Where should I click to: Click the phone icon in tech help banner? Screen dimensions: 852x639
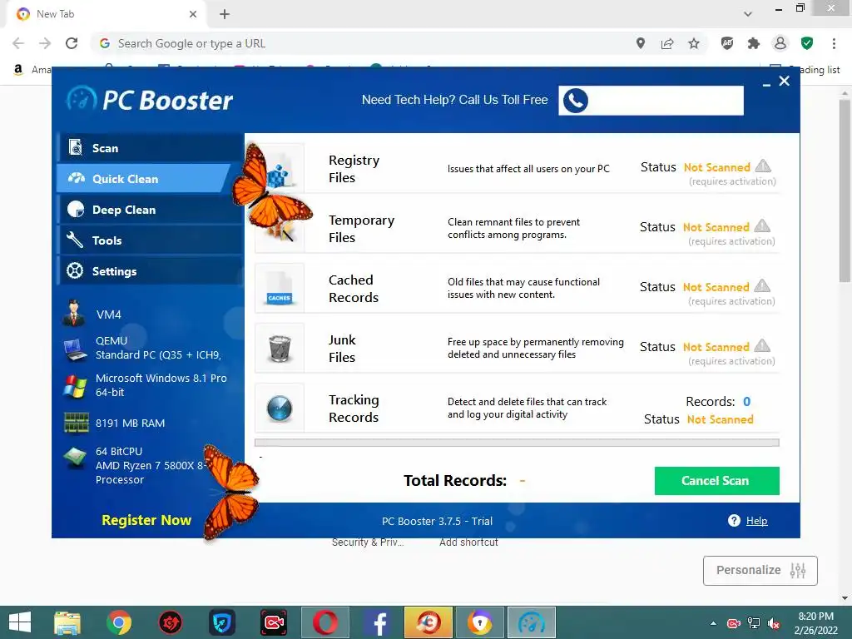coord(576,101)
